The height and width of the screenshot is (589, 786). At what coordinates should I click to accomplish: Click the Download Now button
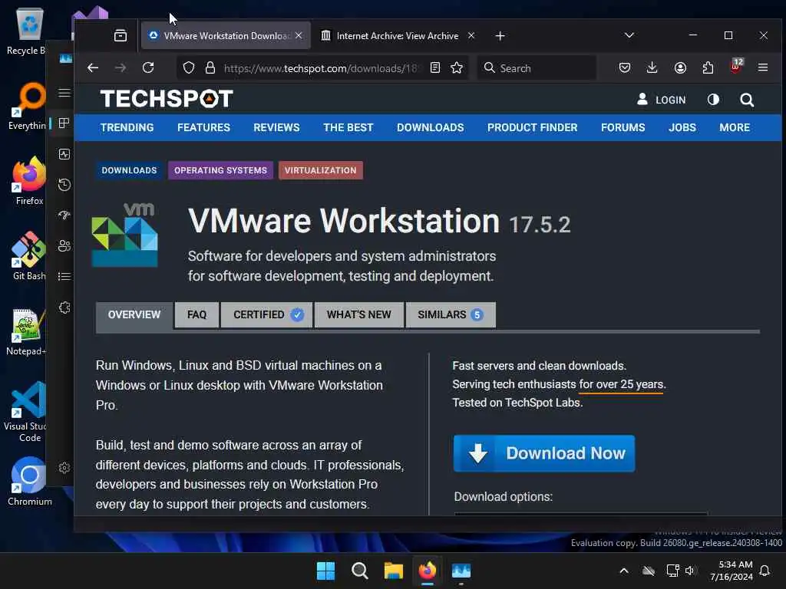click(x=544, y=453)
